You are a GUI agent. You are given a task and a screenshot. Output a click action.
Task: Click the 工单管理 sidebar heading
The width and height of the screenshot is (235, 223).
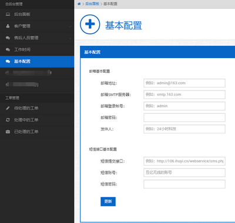[12, 98]
